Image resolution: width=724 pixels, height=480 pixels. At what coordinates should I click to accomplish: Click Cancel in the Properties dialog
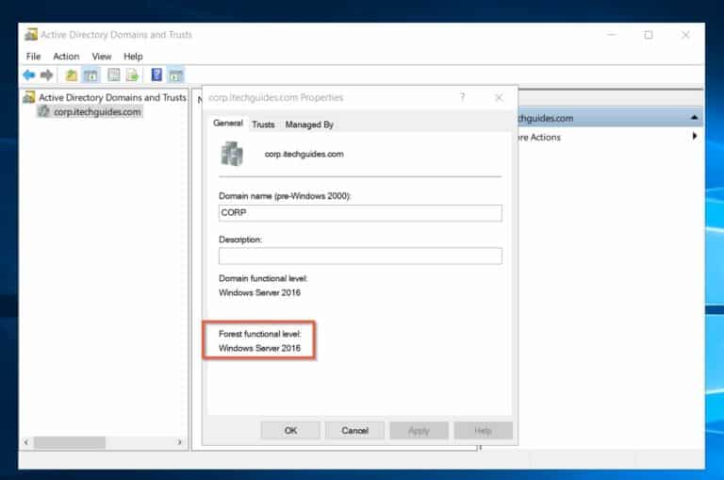[354, 431]
